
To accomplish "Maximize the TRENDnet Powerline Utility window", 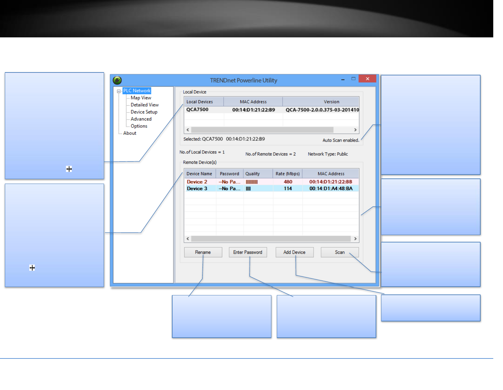I will pyautogui.click(x=354, y=79).
